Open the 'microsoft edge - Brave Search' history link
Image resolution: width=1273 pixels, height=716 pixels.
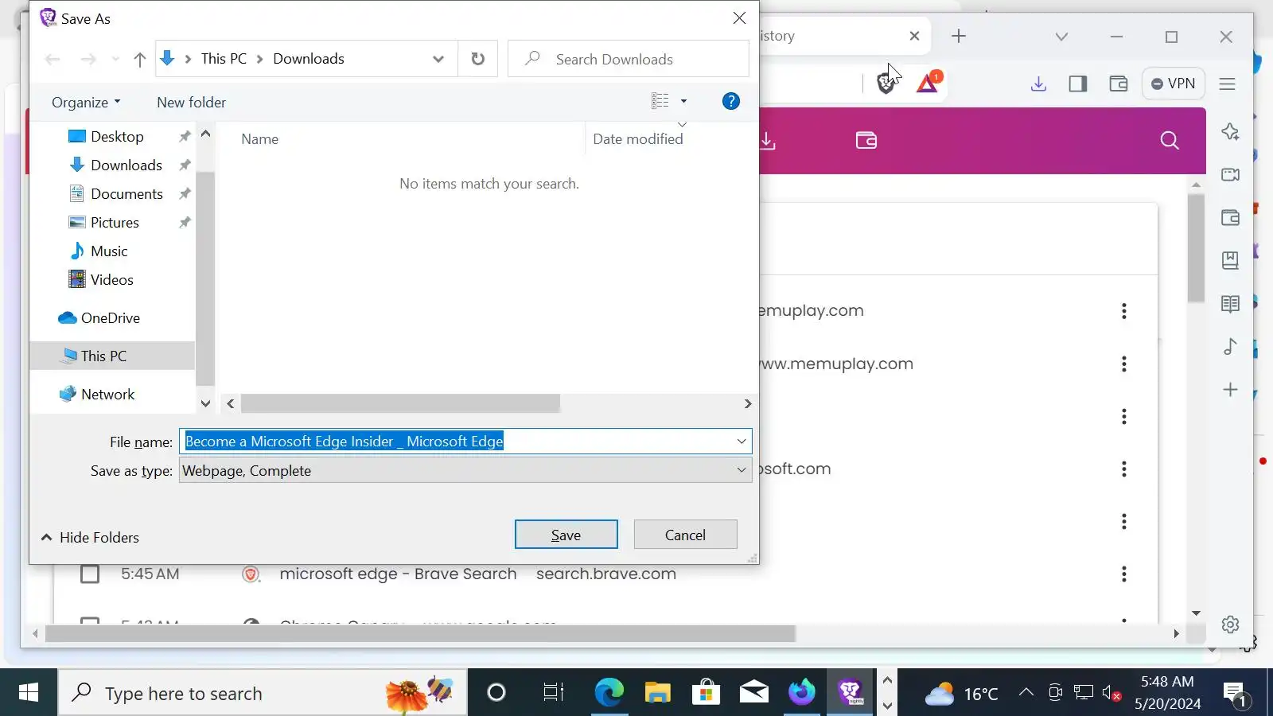click(x=398, y=574)
